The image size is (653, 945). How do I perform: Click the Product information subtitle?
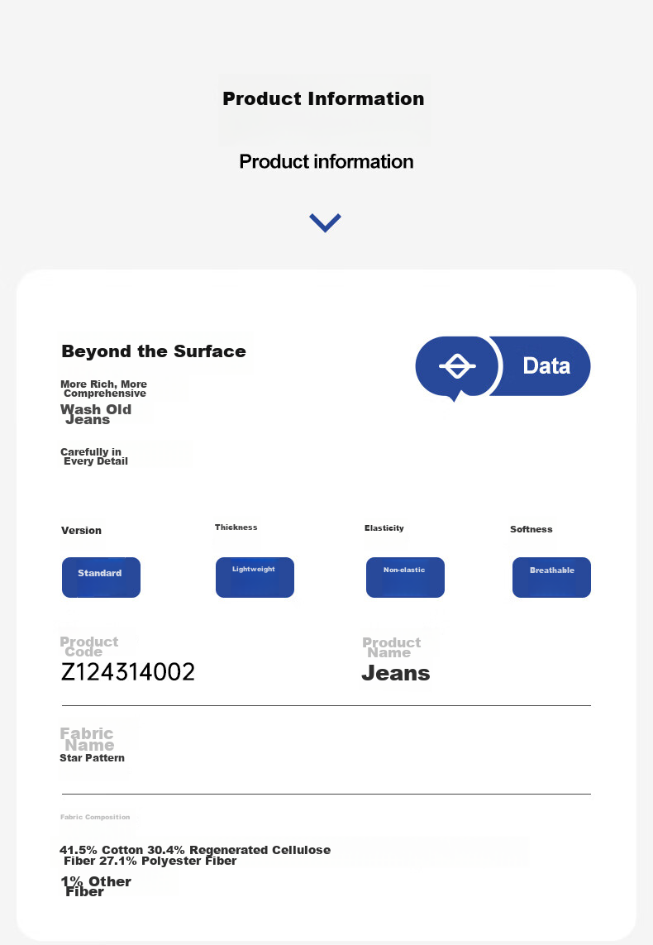(x=326, y=161)
